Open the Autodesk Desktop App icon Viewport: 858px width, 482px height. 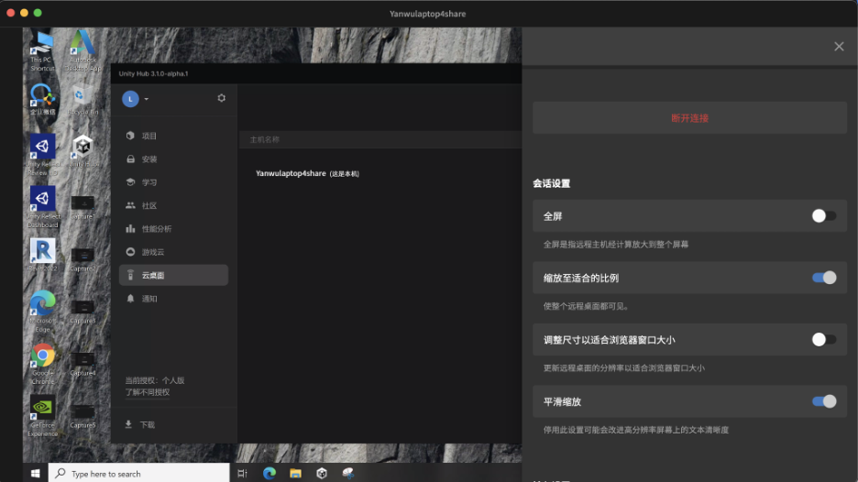(x=82, y=50)
